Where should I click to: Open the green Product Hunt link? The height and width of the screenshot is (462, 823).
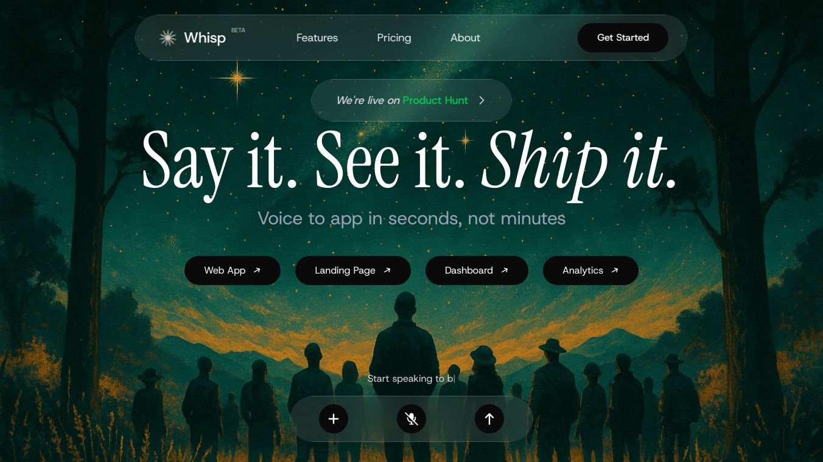[435, 100]
